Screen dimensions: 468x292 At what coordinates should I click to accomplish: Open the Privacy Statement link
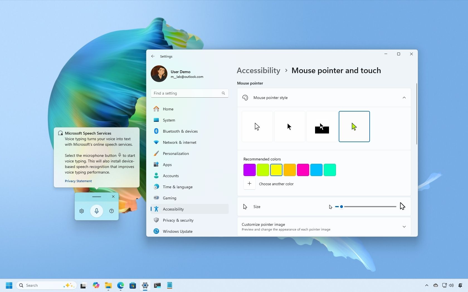[x=78, y=181]
